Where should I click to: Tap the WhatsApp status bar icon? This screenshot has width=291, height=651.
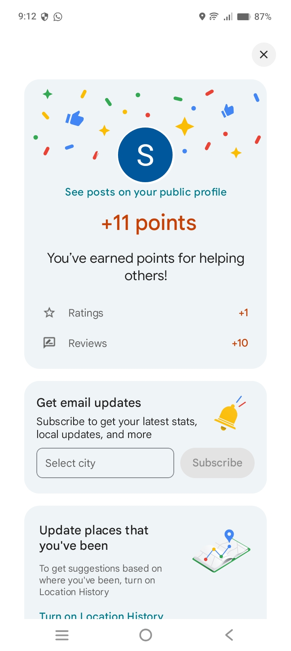coord(58,17)
